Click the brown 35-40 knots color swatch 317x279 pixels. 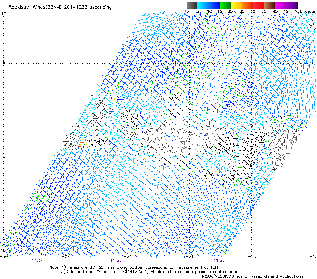click(270, 5)
